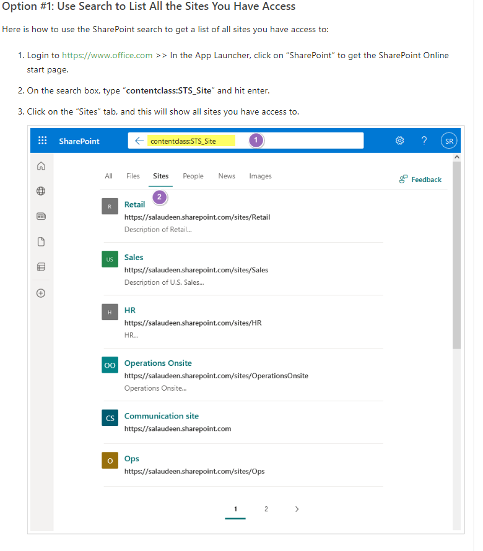Open the lists icon in sidebar
Screen dimensions: 483x551
pyautogui.click(x=41, y=267)
